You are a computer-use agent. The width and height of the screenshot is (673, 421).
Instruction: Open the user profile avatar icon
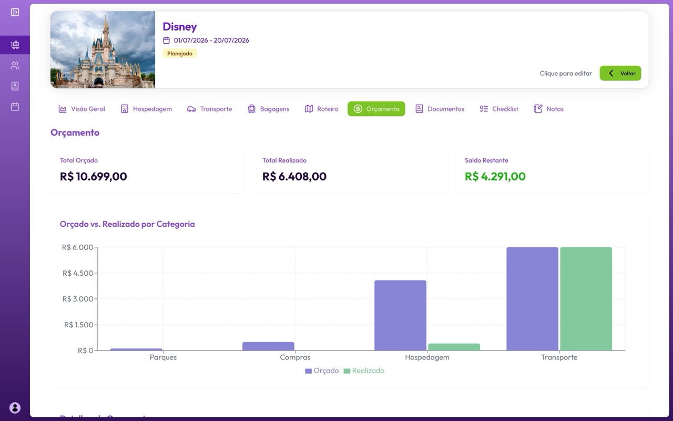click(x=15, y=407)
